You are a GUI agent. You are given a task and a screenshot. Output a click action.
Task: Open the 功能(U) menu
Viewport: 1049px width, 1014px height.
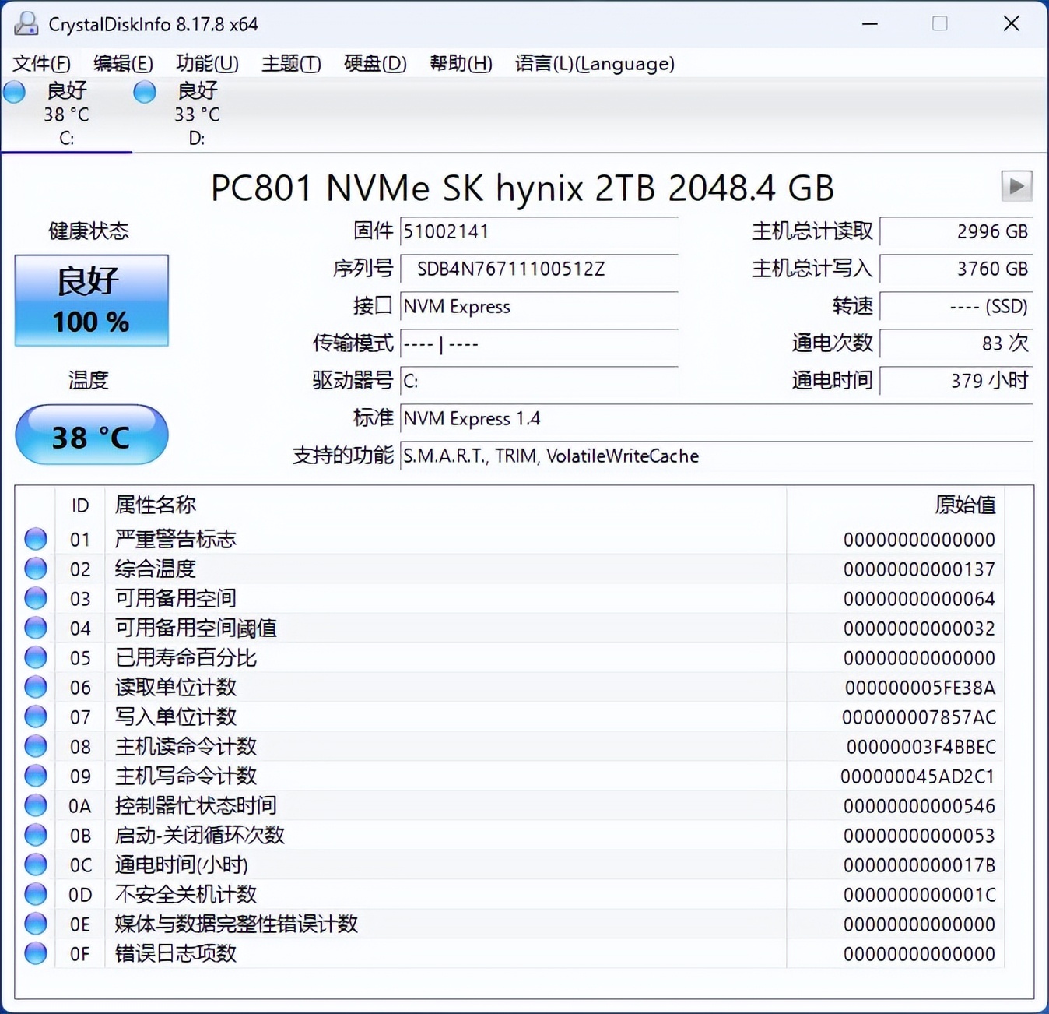point(207,64)
